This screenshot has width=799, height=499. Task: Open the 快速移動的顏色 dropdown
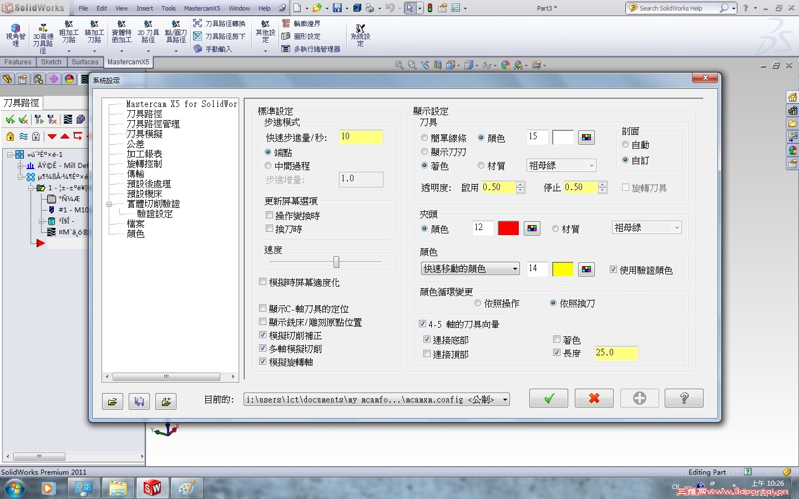471,269
